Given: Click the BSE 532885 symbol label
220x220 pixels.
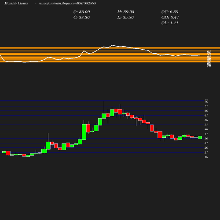Looking at the screenshot, I should pos(86,3).
